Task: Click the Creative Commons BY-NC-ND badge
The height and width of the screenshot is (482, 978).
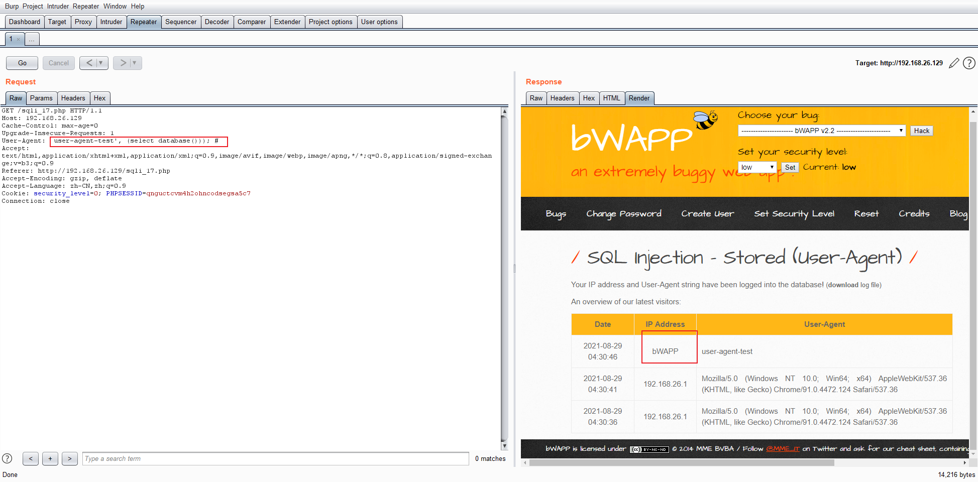Action: pyautogui.click(x=649, y=449)
